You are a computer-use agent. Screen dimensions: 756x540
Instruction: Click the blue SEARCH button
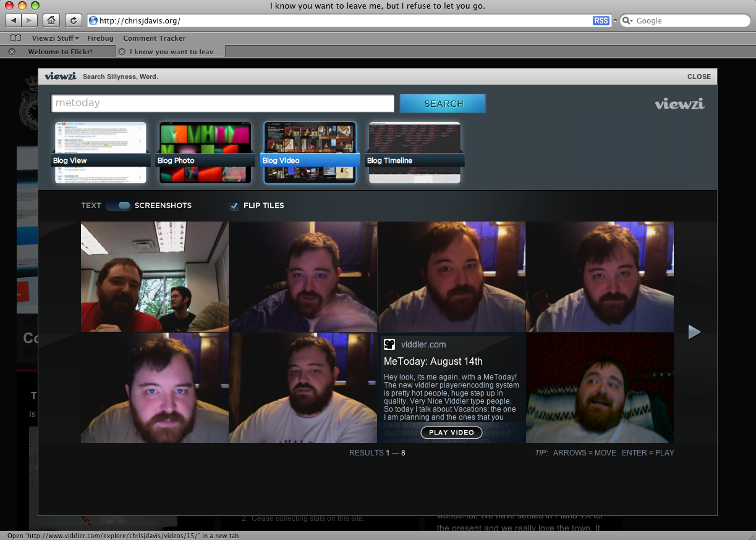[x=443, y=104]
